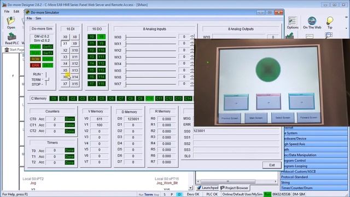350x197 pixels.
Task: Click the red ERR indicator light
Action: click(x=35, y=66)
